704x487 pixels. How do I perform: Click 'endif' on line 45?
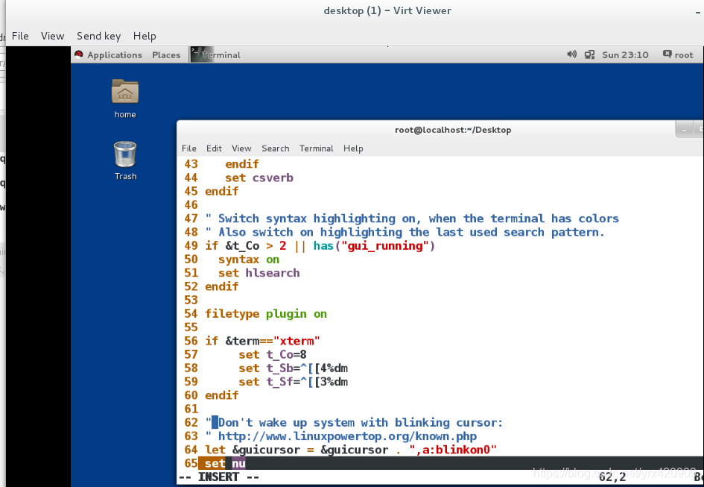coord(222,191)
